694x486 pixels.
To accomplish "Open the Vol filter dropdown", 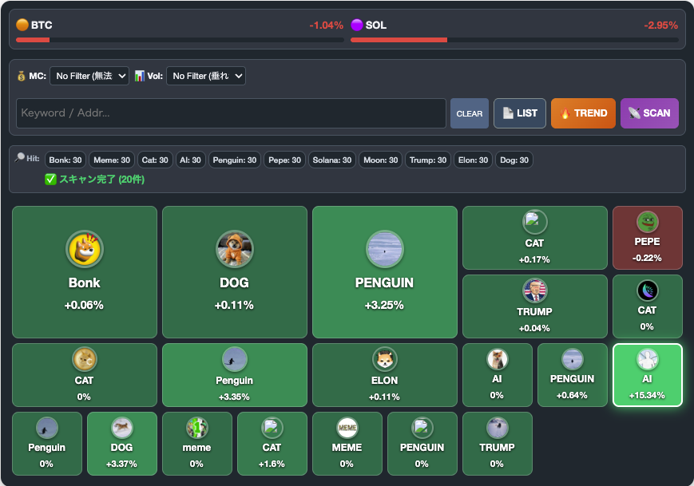I will click(205, 76).
